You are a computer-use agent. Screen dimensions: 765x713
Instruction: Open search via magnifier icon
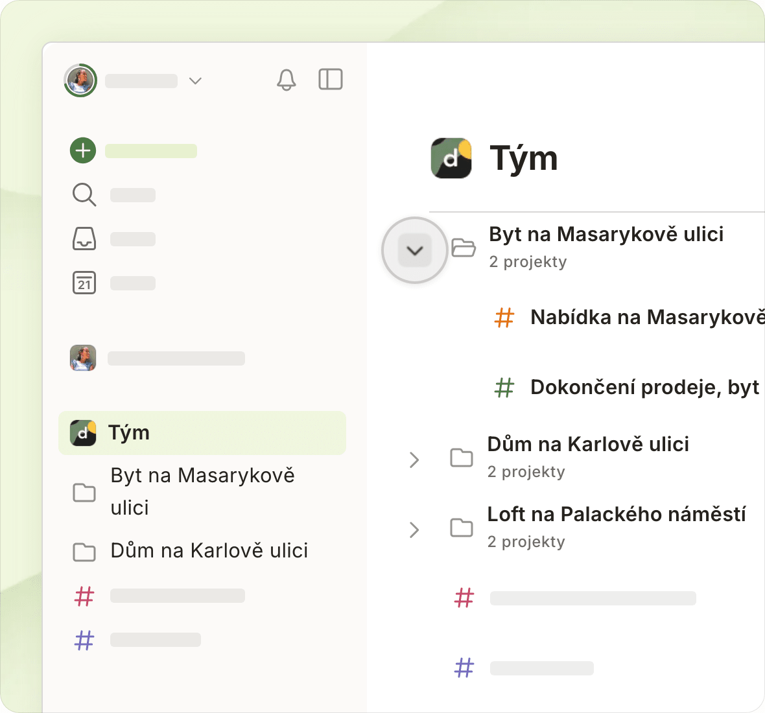(84, 194)
